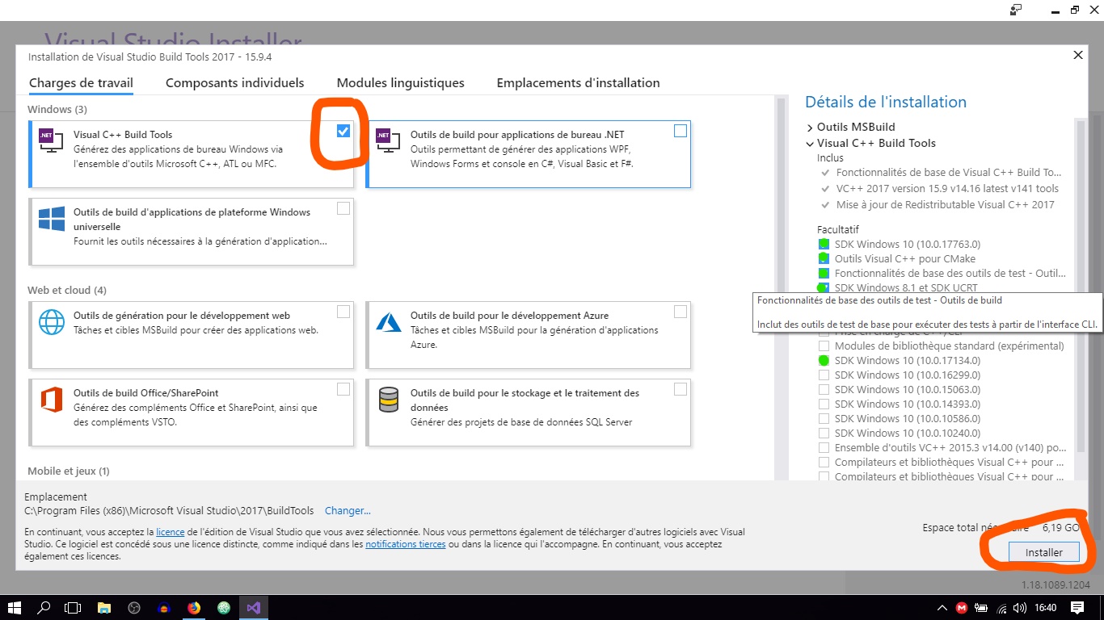
Task: Check Outils de build pour le développement Azure
Action: pos(681,312)
